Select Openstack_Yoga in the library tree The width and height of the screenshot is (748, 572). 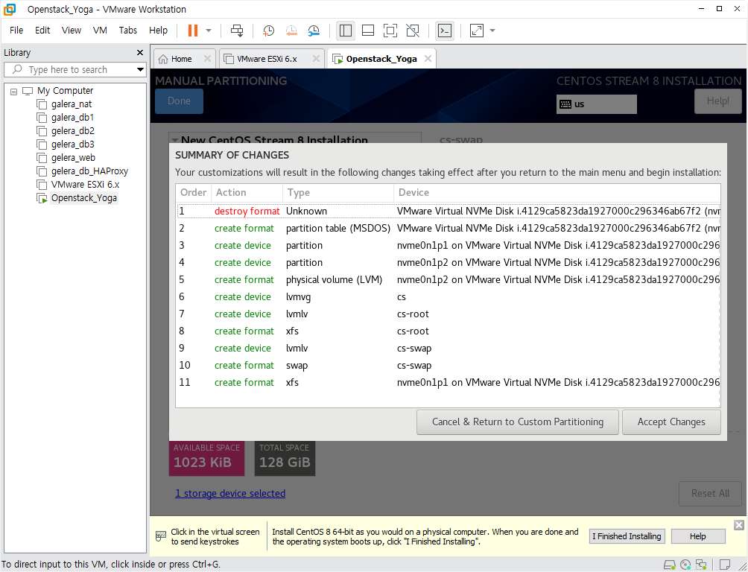(x=84, y=197)
